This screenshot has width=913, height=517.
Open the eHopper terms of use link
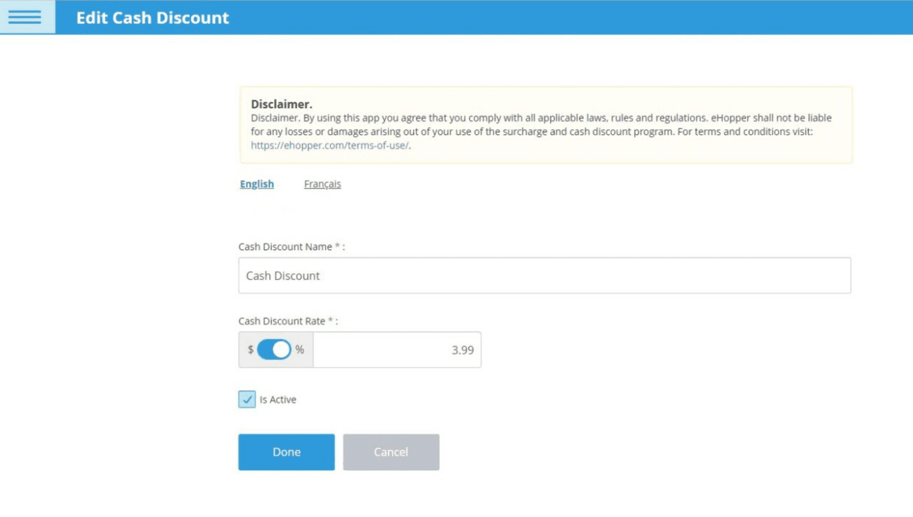point(329,145)
